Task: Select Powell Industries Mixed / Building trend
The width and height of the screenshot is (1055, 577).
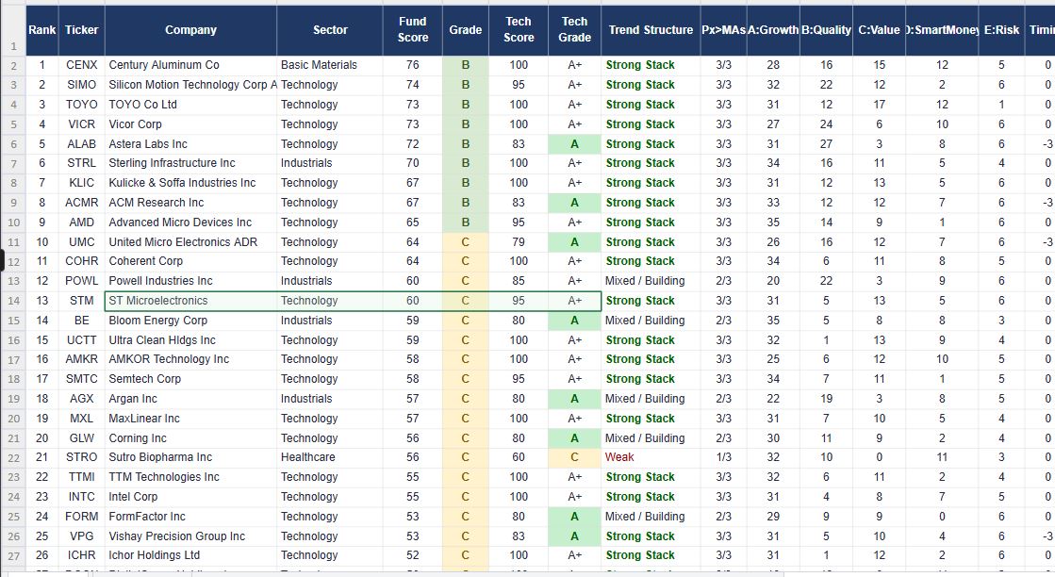Action: pos(651,281)
